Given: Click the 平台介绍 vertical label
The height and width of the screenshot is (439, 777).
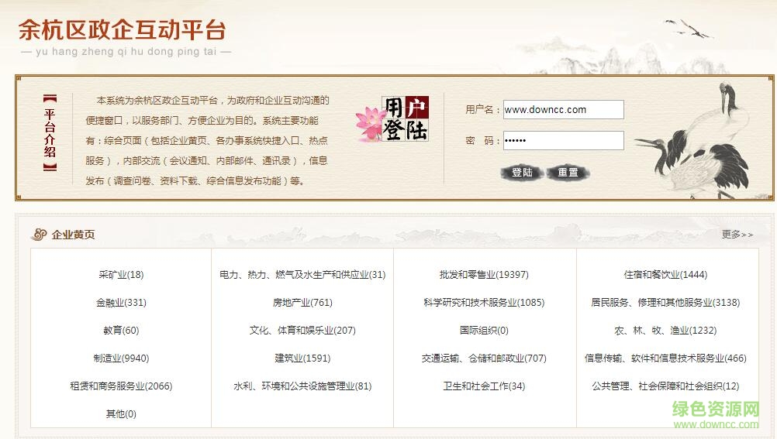Looking at the screenshot, I should [50, 133].
